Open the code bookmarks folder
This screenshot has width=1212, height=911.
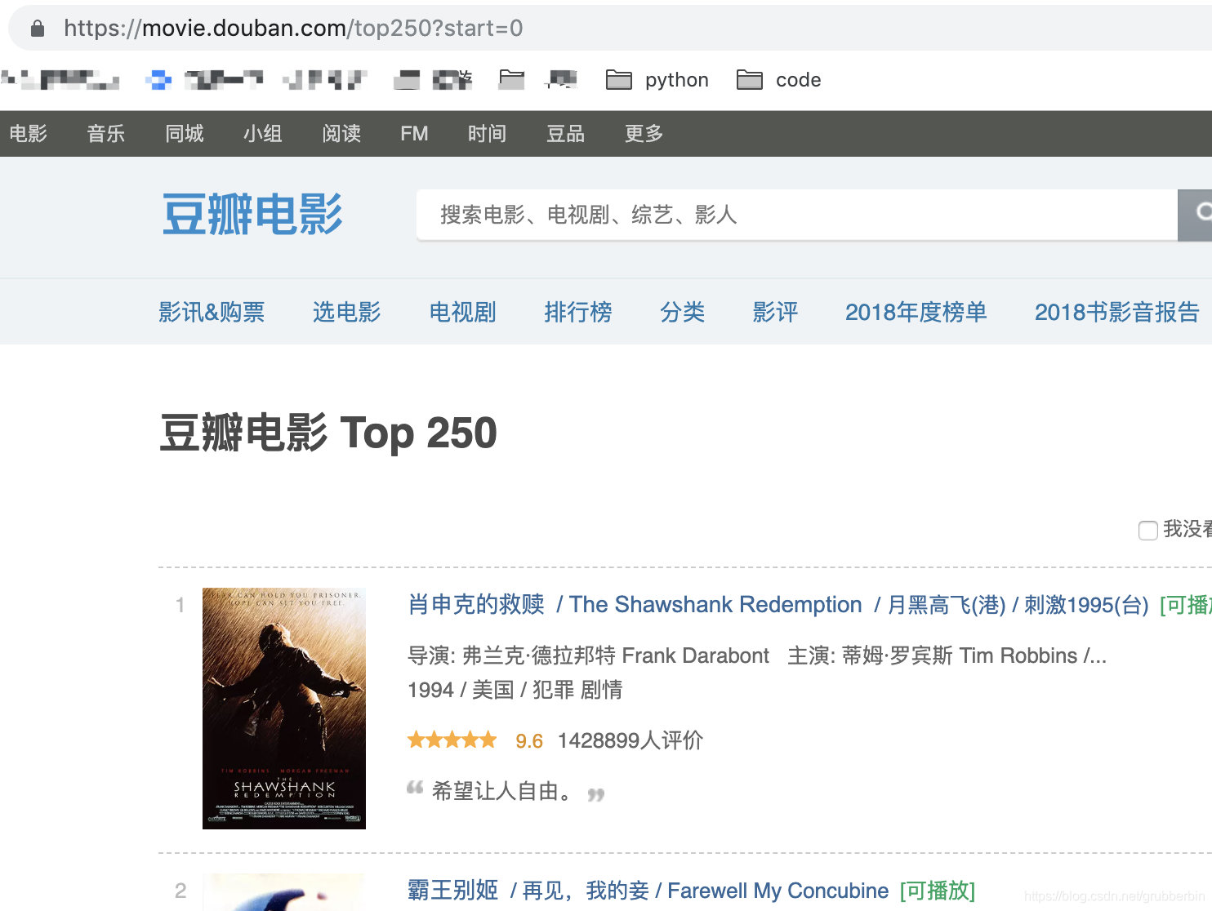coord(779,80)
